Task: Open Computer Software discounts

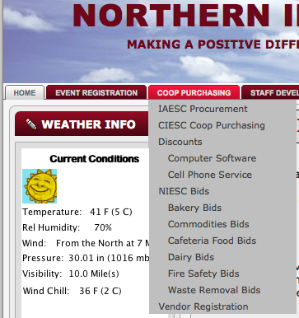Action: coord(212,158)
